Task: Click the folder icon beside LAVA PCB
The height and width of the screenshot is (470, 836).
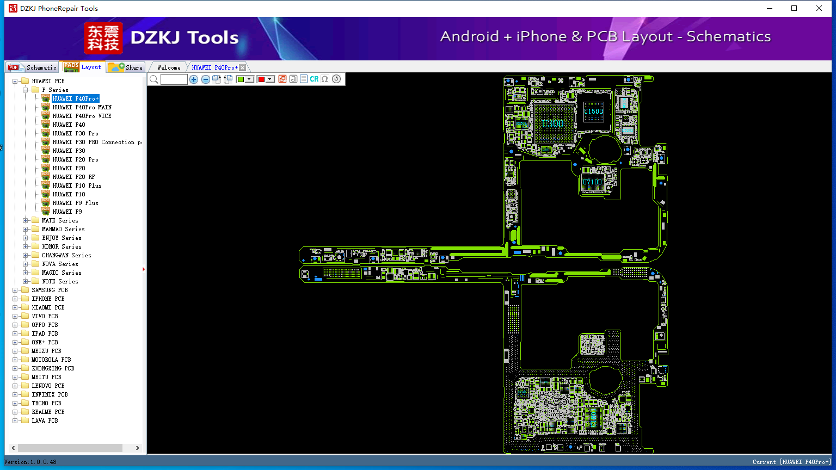Action: click(x=25, y=420)
